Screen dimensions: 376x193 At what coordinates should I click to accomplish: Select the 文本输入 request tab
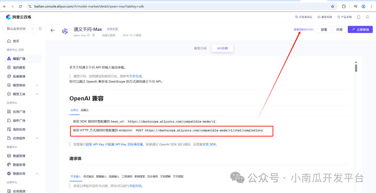click(76, 176)
